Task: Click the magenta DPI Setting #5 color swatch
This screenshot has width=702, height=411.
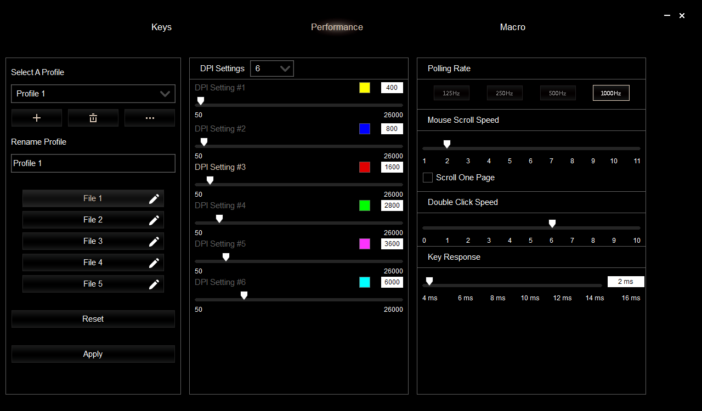Action: 365,244
